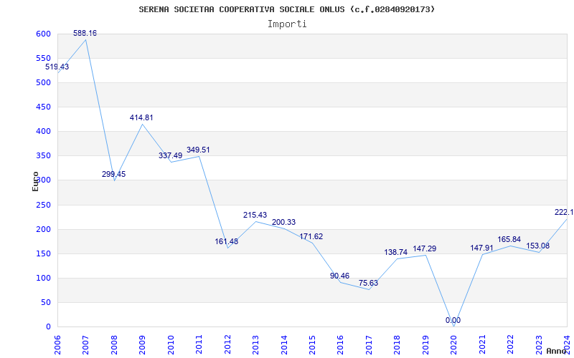574x358 pixels.
Task: Select the 519.43 data label
Action: coord(57,67)
